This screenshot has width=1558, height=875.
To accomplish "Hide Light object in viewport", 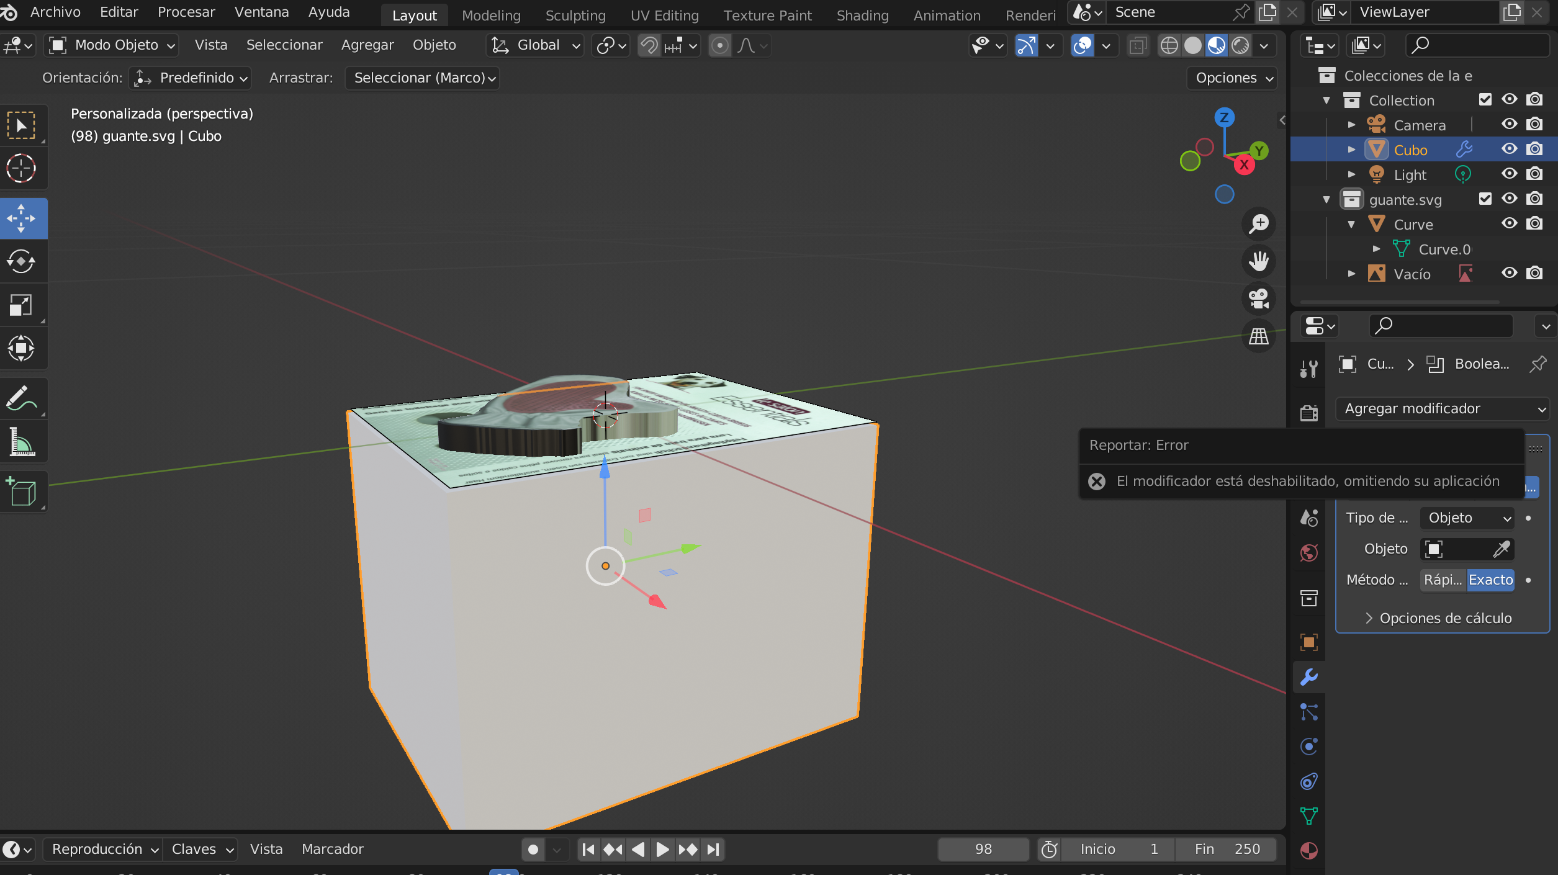I will (x=1510, y=174).
